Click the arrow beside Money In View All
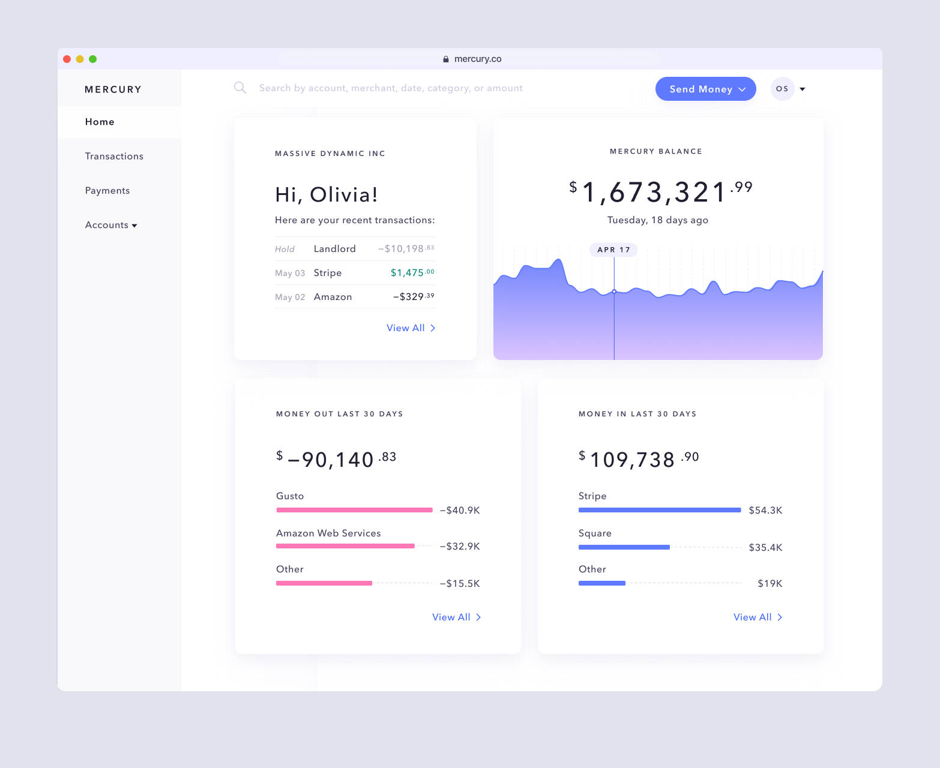The image size is (940, 768). click(780, 617)
